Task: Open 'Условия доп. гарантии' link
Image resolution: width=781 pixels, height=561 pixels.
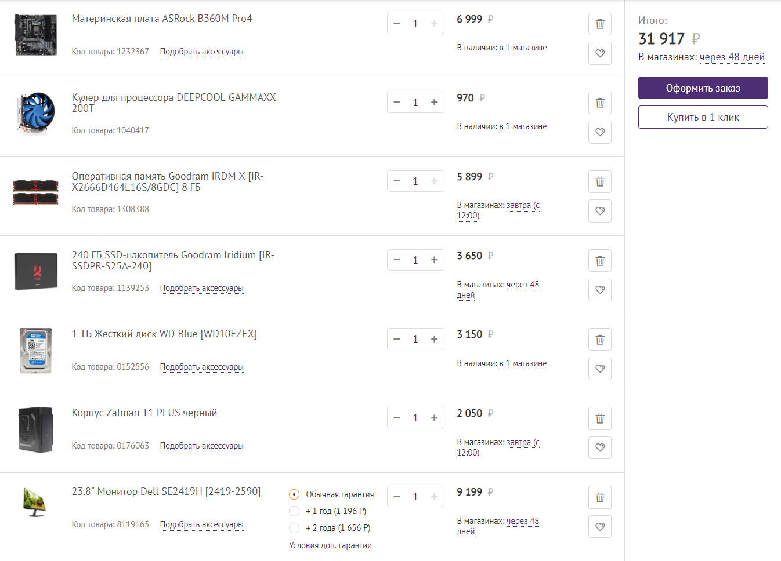Action: (x=330, y=545)
